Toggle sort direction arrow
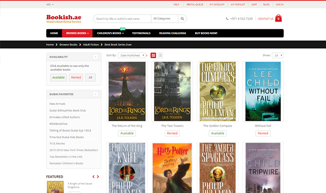The height and width of the screenshot is (193, 326). [x=147, y=55]
